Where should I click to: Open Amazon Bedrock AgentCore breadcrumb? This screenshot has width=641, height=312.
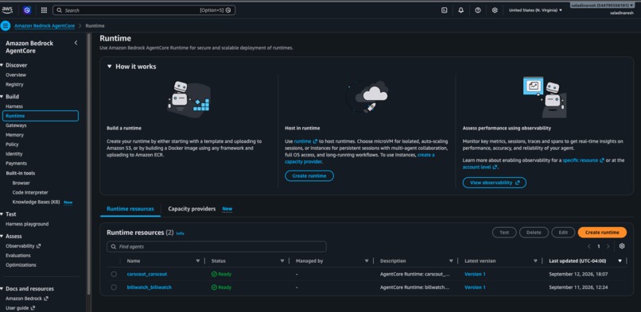pyautogui.click(x=45, y=25)
